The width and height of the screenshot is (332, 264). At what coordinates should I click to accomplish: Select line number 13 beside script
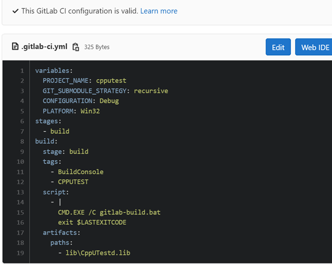(x=20, y=192)
